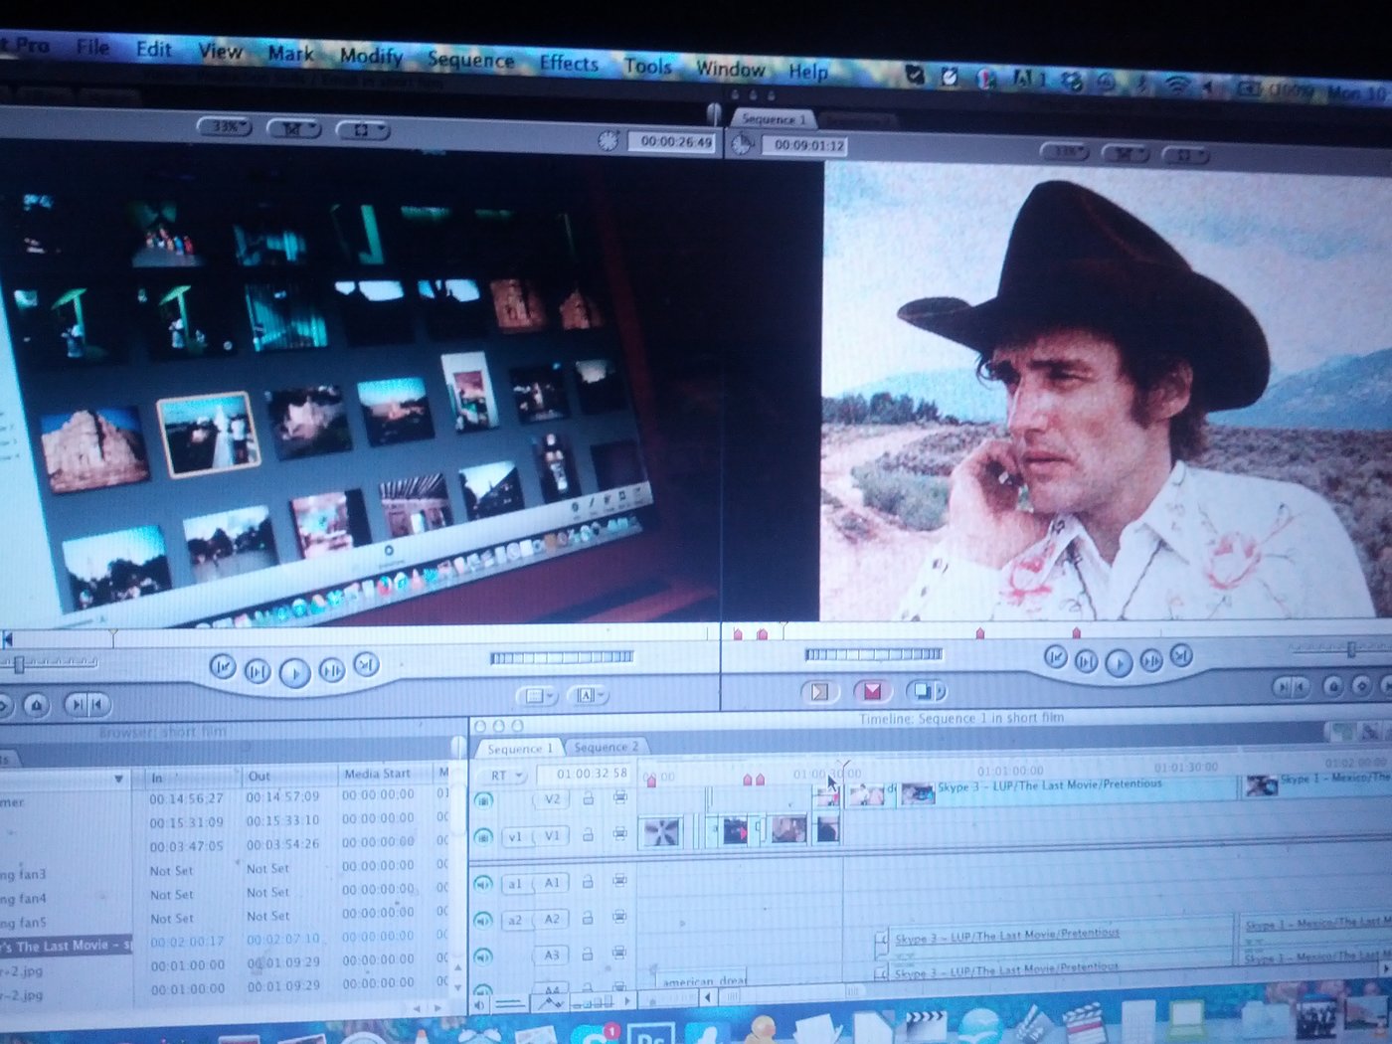Lock the V2 video track
The image size is (1392, 1044).
(x=588, y=798)
